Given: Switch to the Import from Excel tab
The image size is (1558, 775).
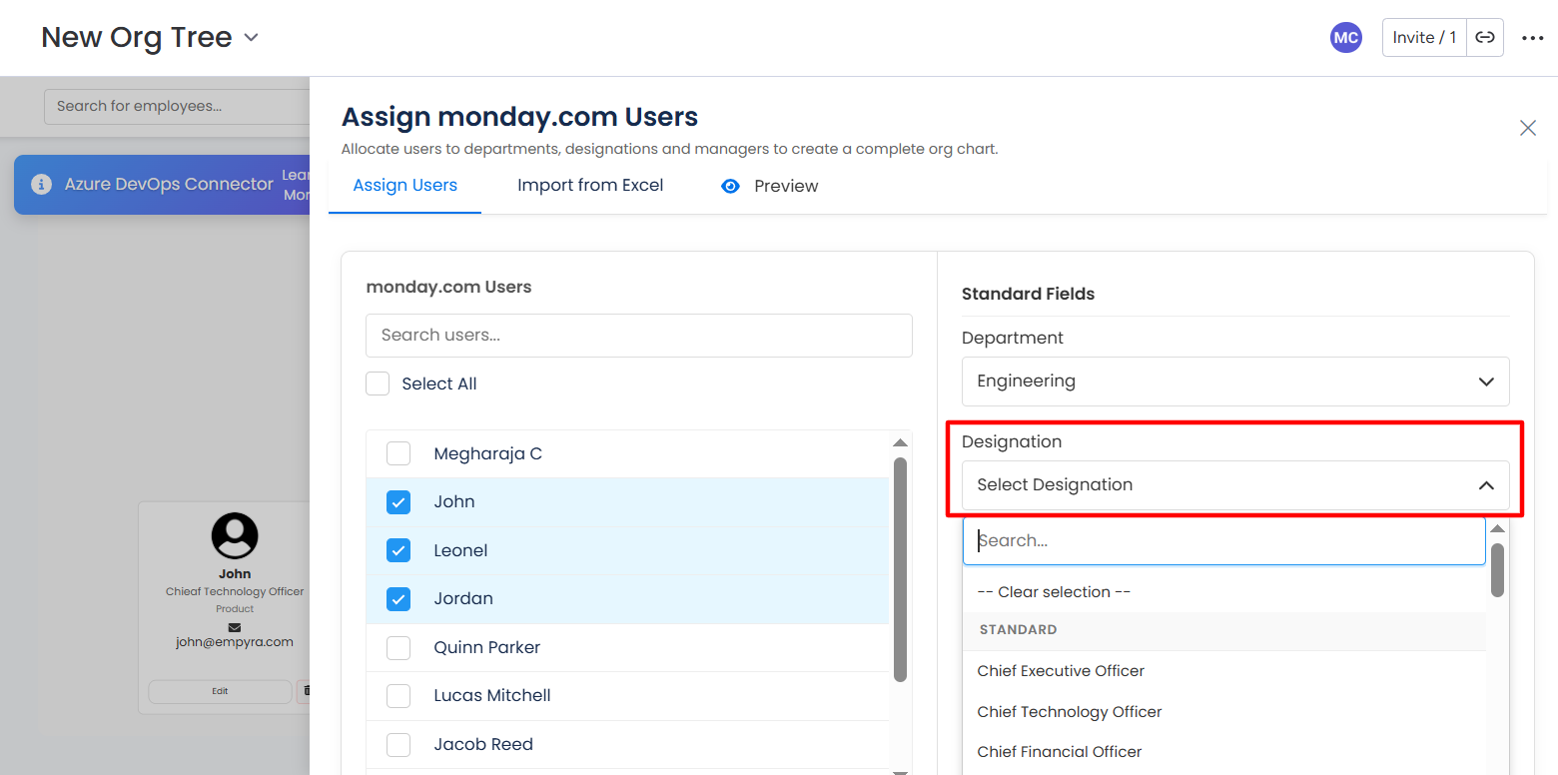Looking at the screenshot, I should pyautogui.click(x=590, y=186).
